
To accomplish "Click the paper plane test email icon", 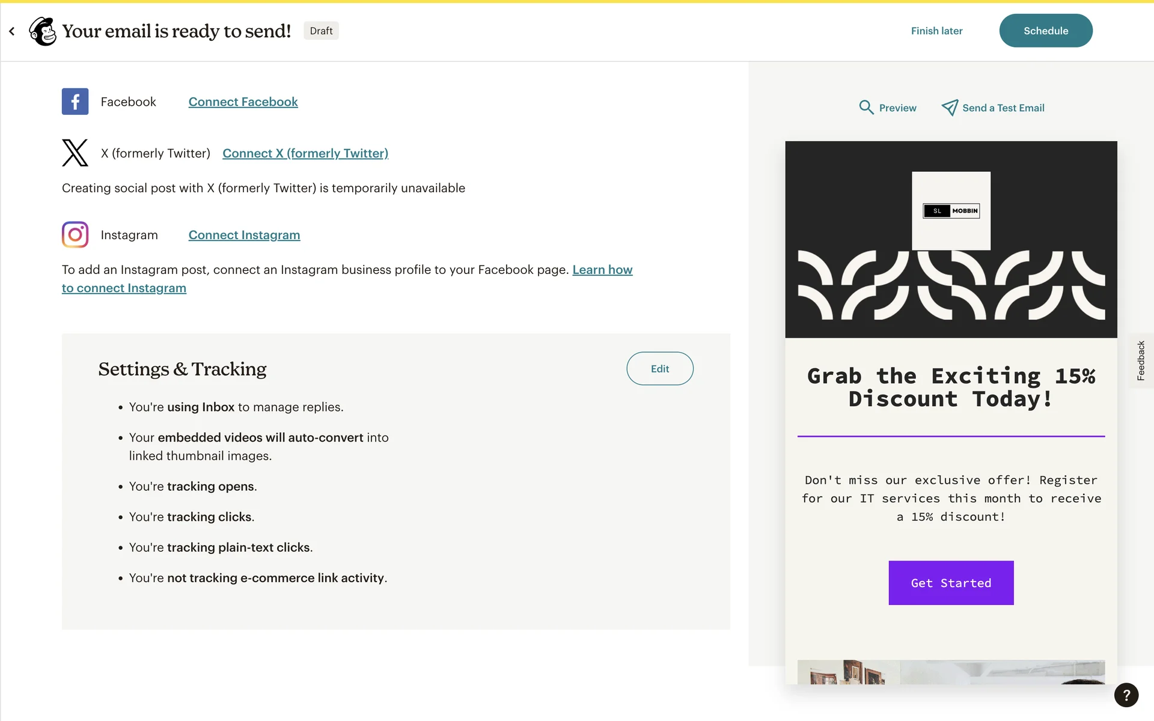I will pos(950,108).
